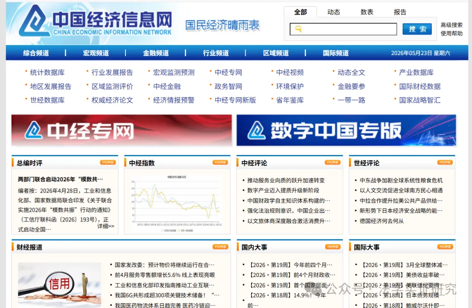Click the red 中经专网 banner

[x=121, y=130]
